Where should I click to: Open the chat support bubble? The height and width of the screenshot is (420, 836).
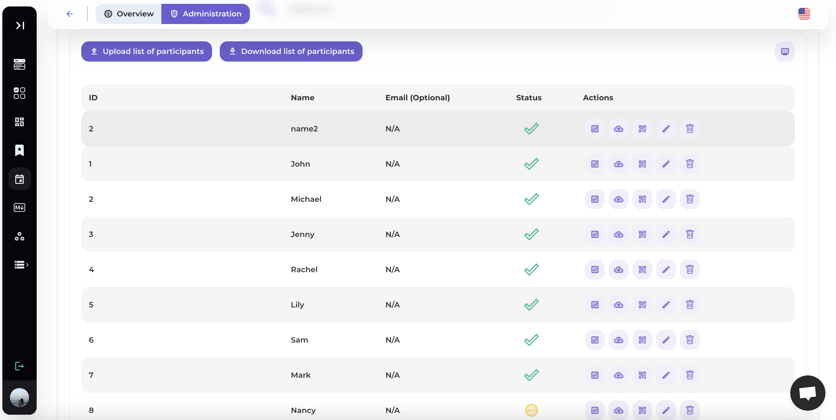click(808, 393)
